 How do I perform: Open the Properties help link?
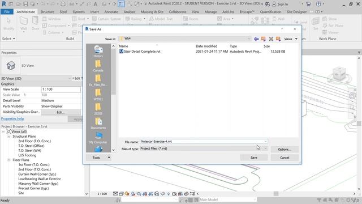tap(12, 118)
